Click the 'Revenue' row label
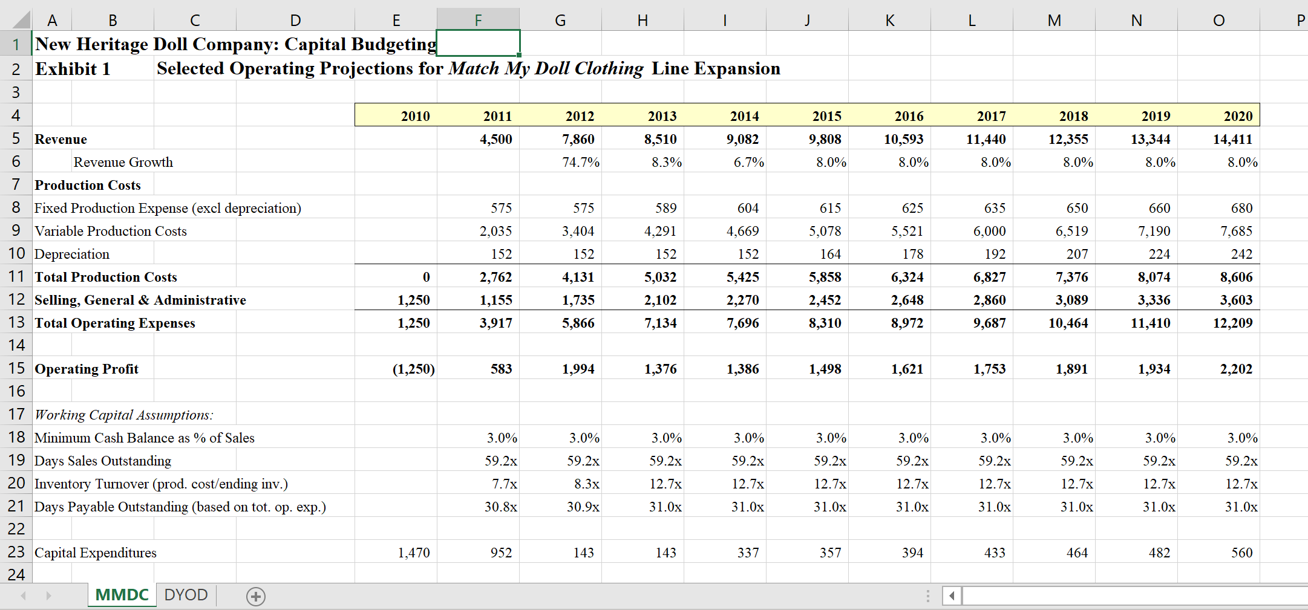 (x=60, y=140)
